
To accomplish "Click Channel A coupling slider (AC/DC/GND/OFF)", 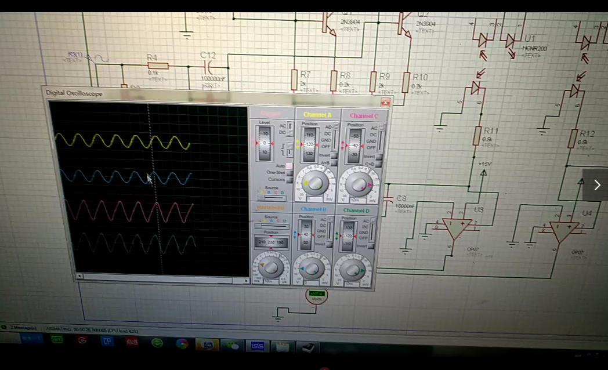I will pyautogui.click(x=335, y=137).
